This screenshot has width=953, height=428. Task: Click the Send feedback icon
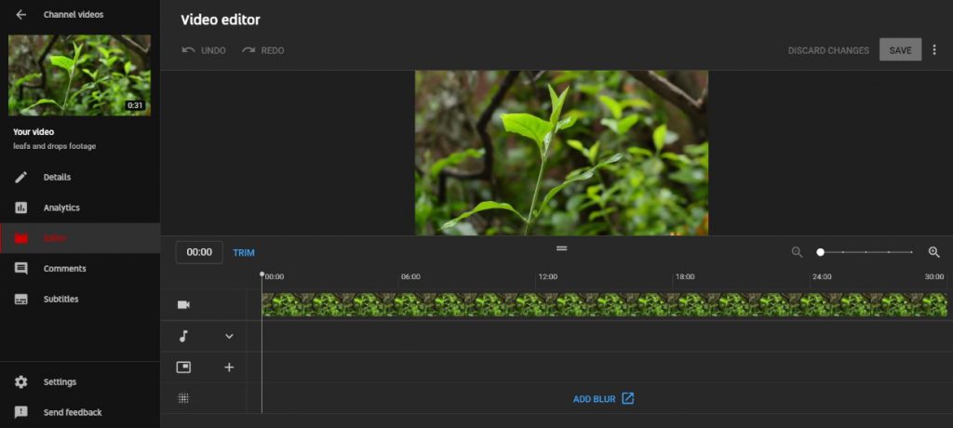[21, 412]
